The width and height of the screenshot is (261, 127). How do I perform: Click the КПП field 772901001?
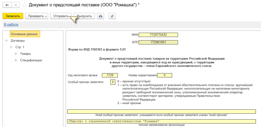tap(158, 42)
